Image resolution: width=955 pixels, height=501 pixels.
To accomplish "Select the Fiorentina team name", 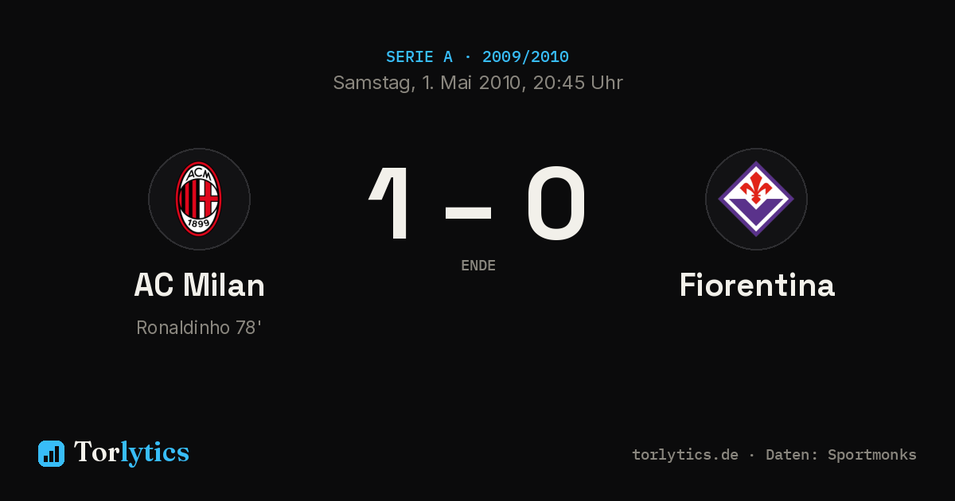I will 757,285.
